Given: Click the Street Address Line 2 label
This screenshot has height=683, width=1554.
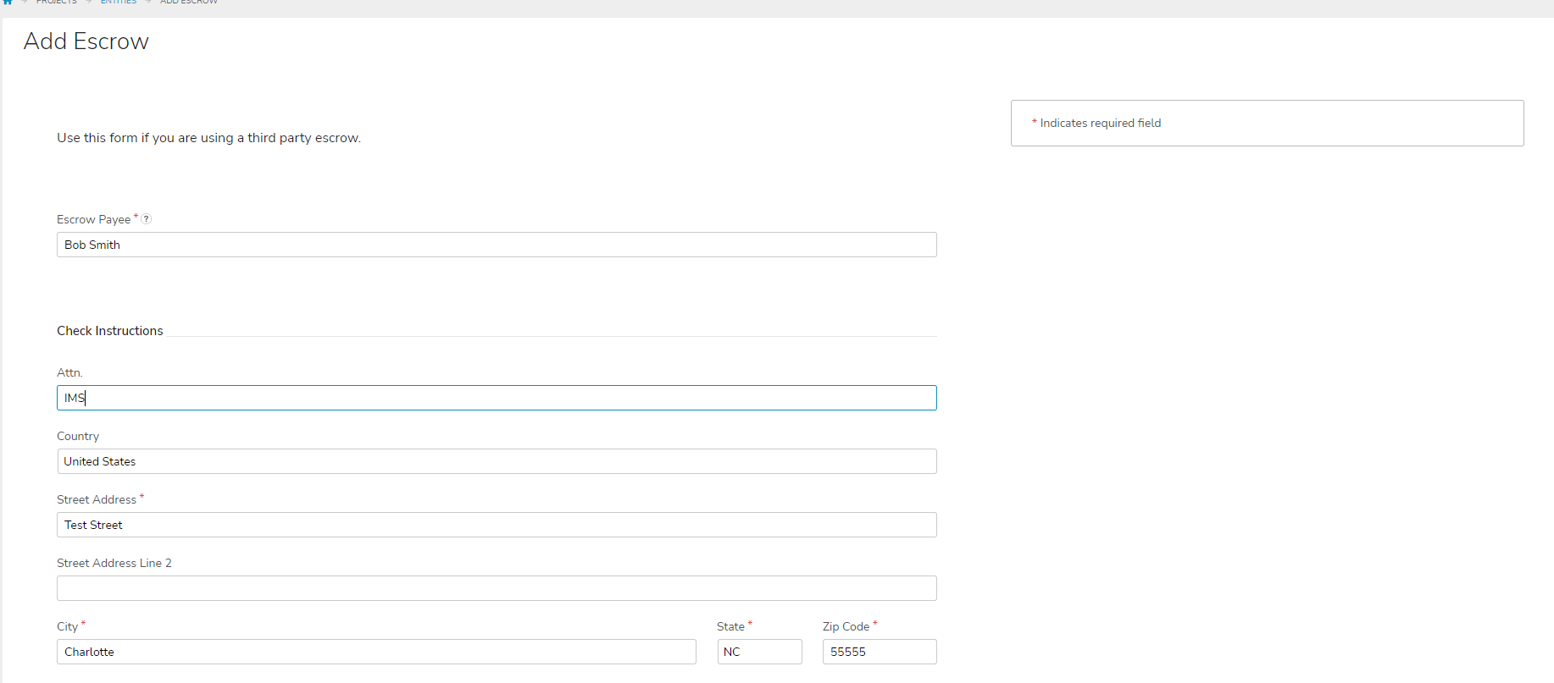Looking at the screenshot, I should 114,564.
